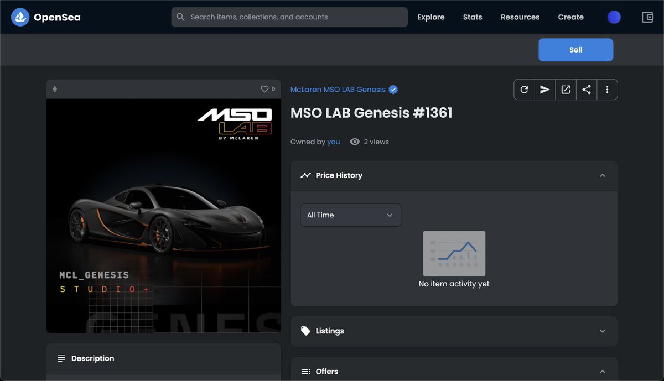
Task: Transfer the item using paper plane icon
Action: (545, 90)
